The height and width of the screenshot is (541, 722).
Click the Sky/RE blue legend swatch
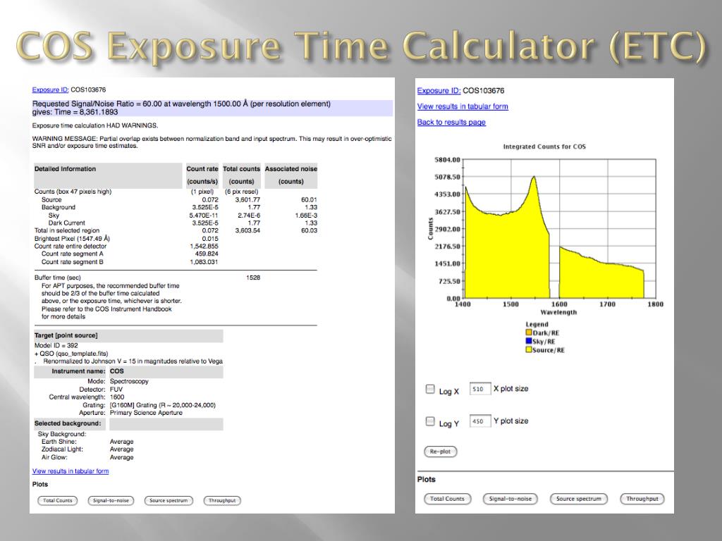529,341
